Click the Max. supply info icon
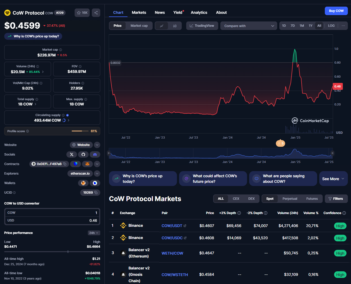 pos(86,99)
